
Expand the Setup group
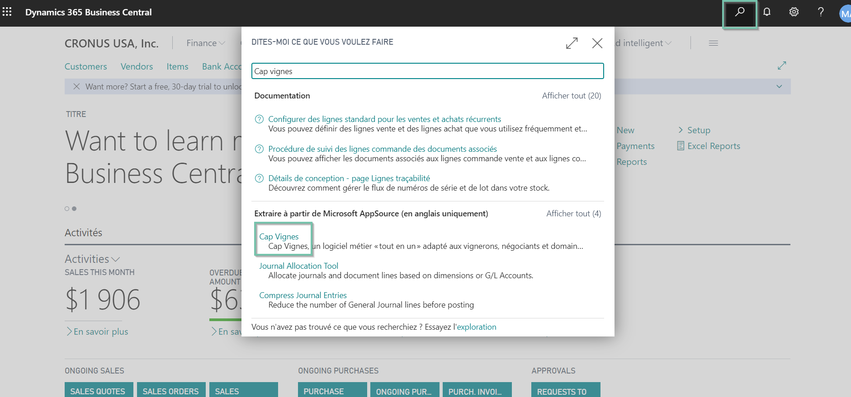[x=694, y=130]
